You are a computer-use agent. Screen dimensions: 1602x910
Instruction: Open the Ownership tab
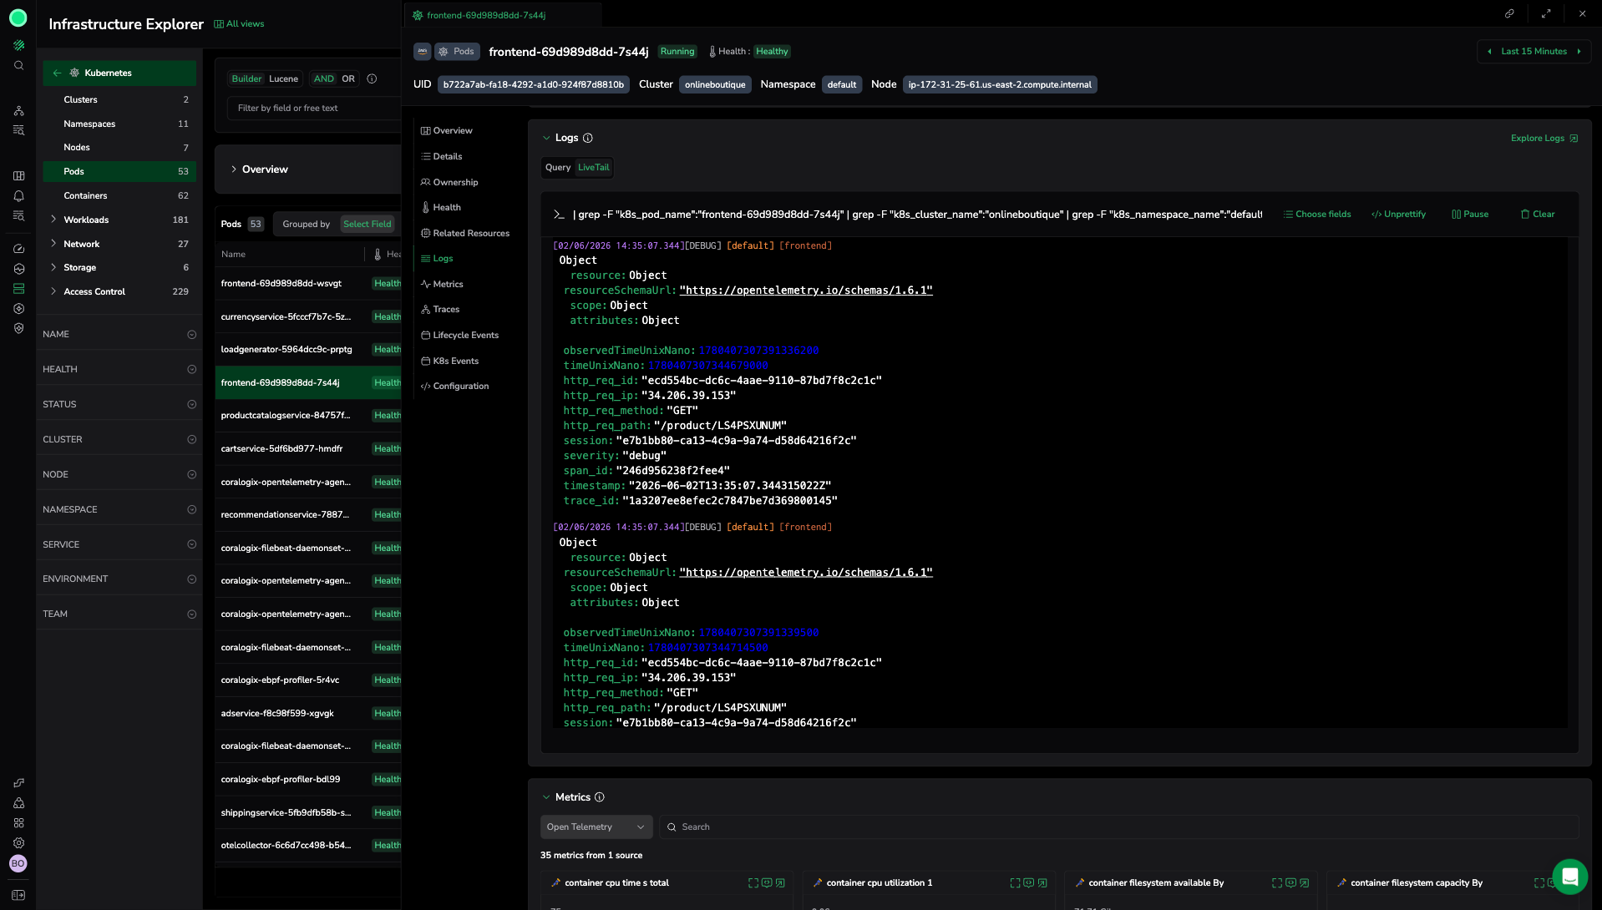tap(449, 183)
